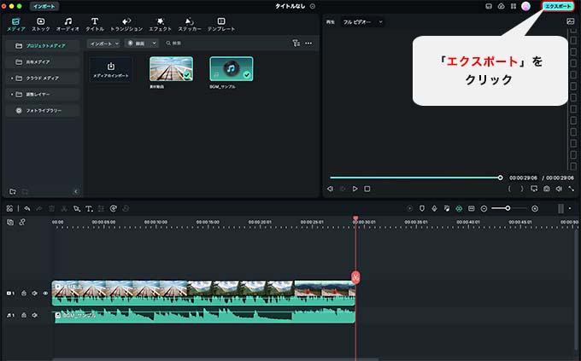The image size is (581, 361).
Task: Open the 録画 (Record) dropdown
Action: click(141, 44)
